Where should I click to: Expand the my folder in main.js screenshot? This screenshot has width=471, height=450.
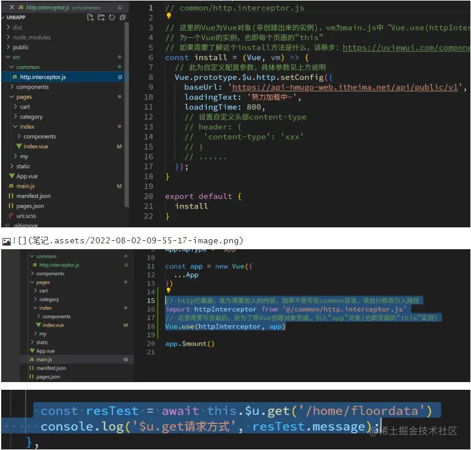pyautogui.click(x=35, y=334)
